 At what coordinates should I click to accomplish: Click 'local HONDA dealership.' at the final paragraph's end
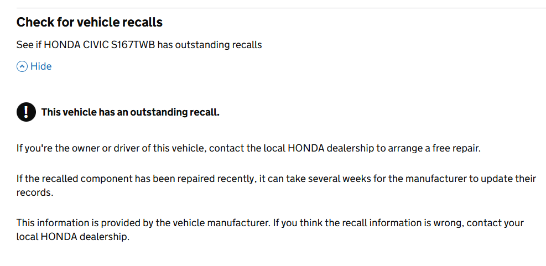pyautogui.click(x=72, y=238)
